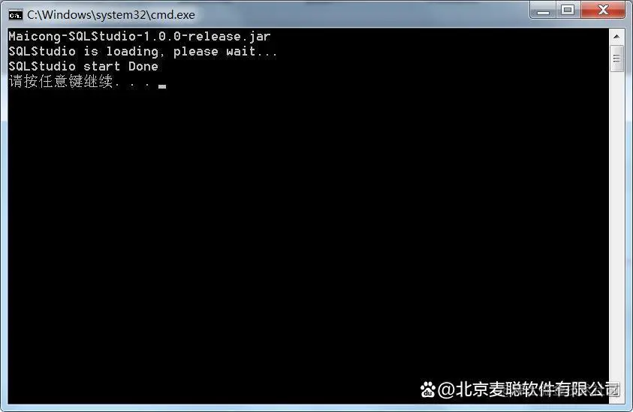Close the cmd.exe window
This screenshot has width=633, height=412.
[x=603, y=10]
